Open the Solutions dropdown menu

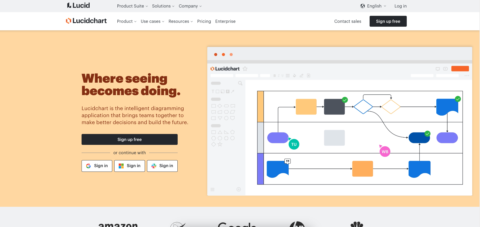tap(163, 6)
